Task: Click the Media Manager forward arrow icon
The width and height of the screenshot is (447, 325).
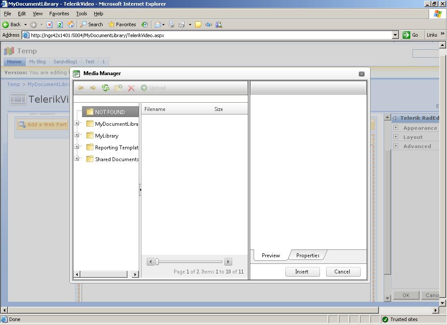Action: 93,88
